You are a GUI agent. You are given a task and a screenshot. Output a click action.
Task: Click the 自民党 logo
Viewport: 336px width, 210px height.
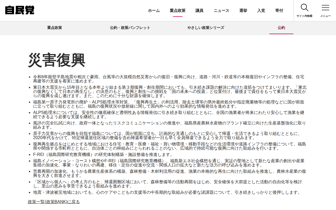click(20, 10)
